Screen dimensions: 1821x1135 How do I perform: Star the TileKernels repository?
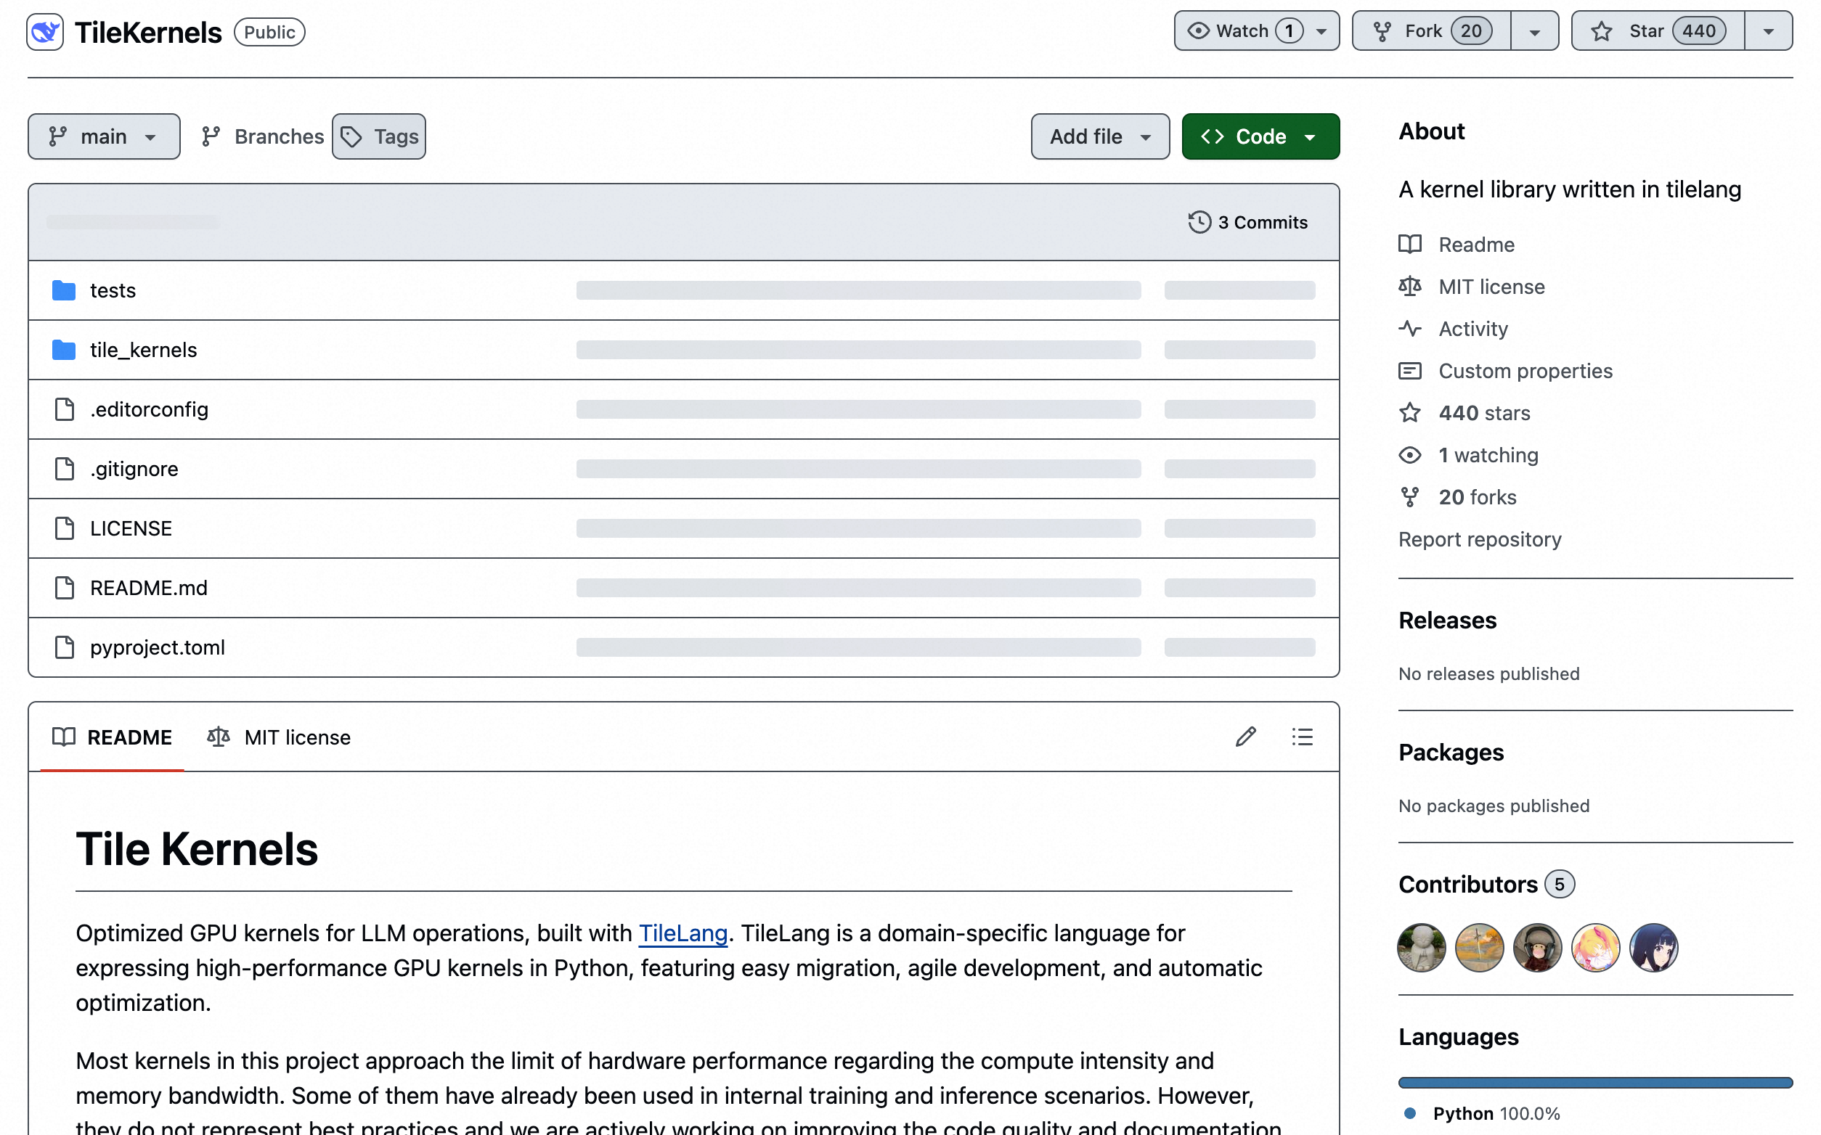coord(1658,30)
